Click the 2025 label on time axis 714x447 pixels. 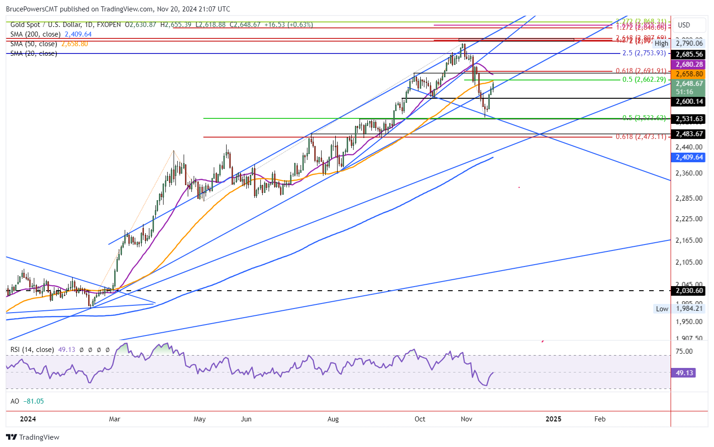[x=554, y=419]
